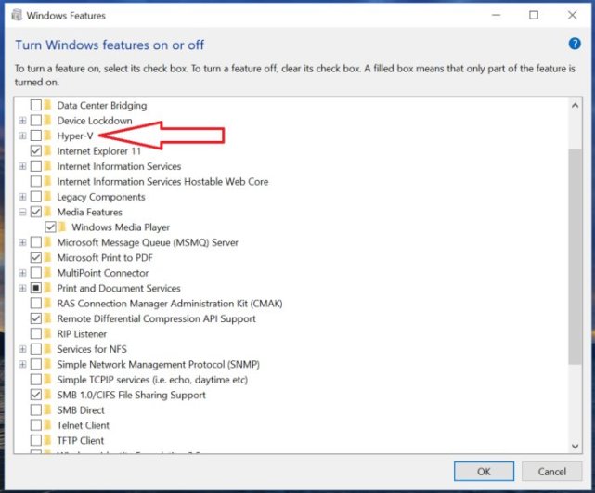Image resolution: width=595 pixels, height=493 pixels.
Task: Check RAS Connection Manager Administration Kit box
Action: tap(35, 304)
